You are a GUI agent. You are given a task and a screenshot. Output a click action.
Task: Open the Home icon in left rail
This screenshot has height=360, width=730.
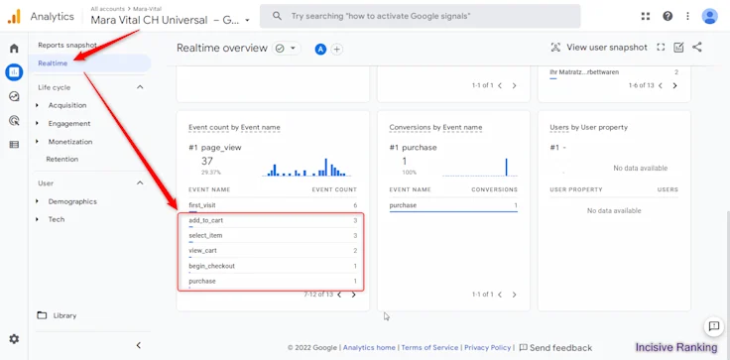pos(14,49)
